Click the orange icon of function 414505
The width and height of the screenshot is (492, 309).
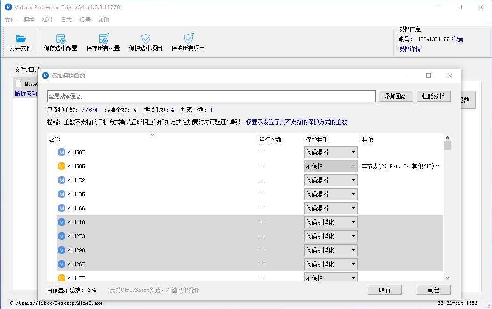coord(62,166)
